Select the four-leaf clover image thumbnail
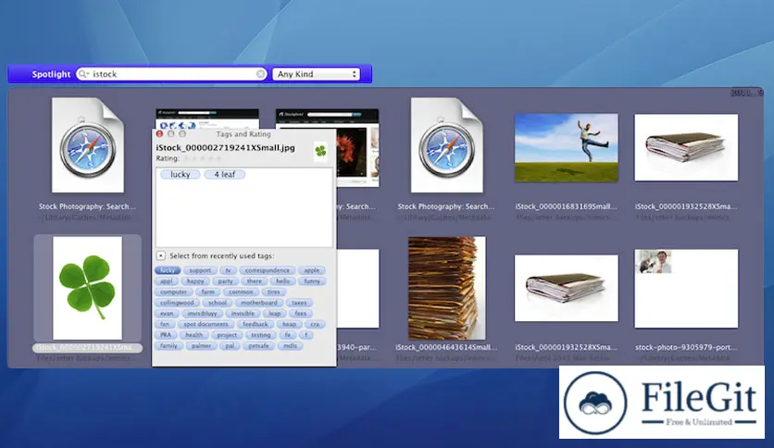Viewport: 774px width, 448px height. tap(87, 288)
